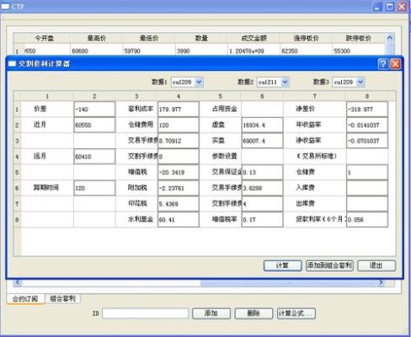
Task: Edit the 虚盘 field 16934.4
Action: 262,125
